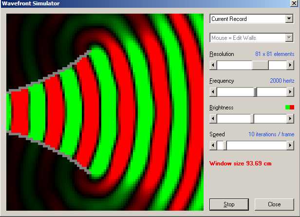Image resolution: width=300 pixels, height=217 pixels.
Task: Click the 2000 hertz value
Action: tap(282, 81)
